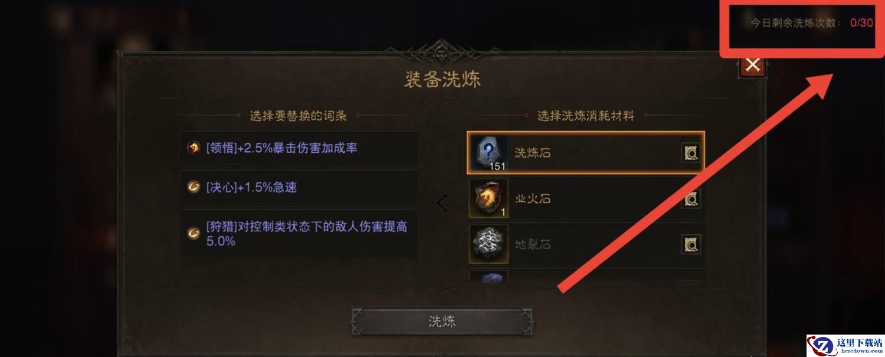885x357 pixels.
Task: Close the 装备洗炼 dialog
Action: point(752,65)
